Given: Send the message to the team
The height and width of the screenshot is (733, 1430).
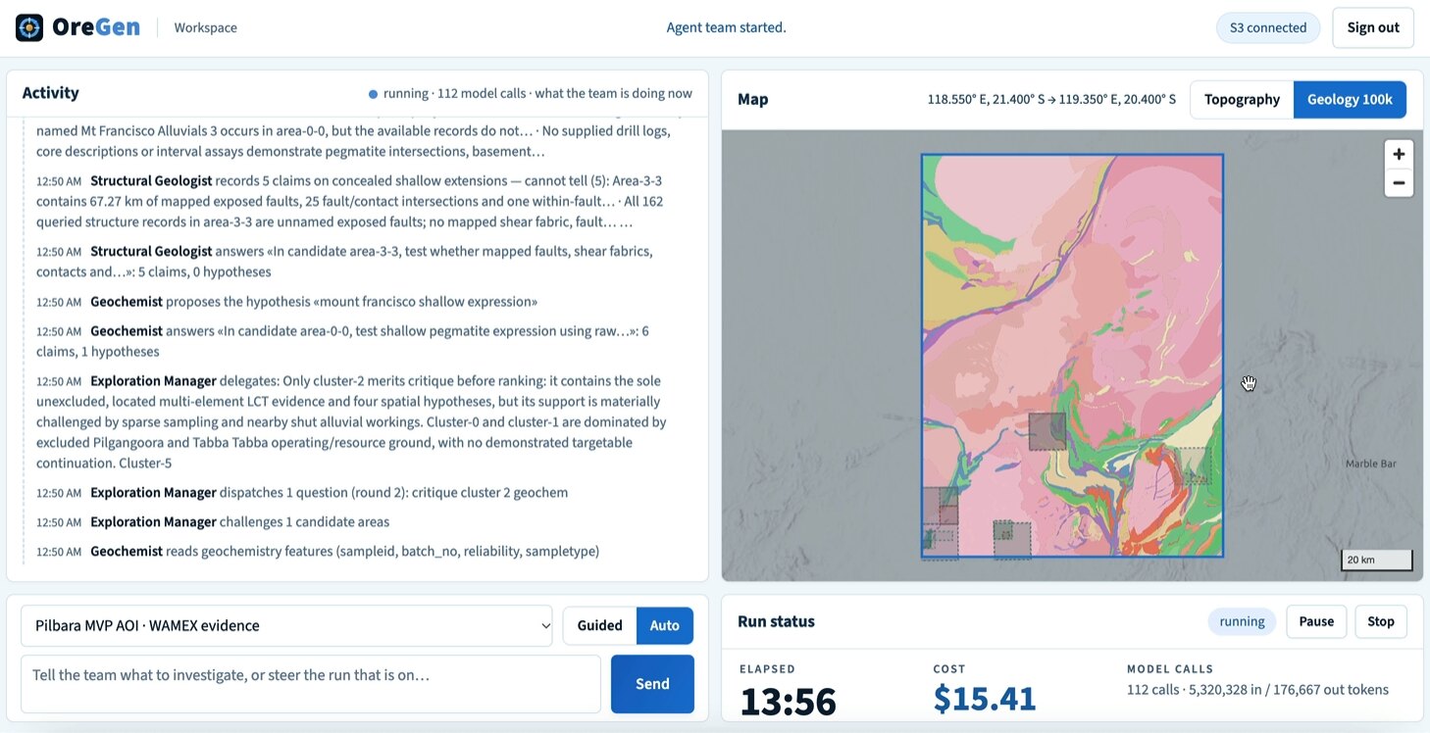Looking at the screenshot, I should (652, 684).
